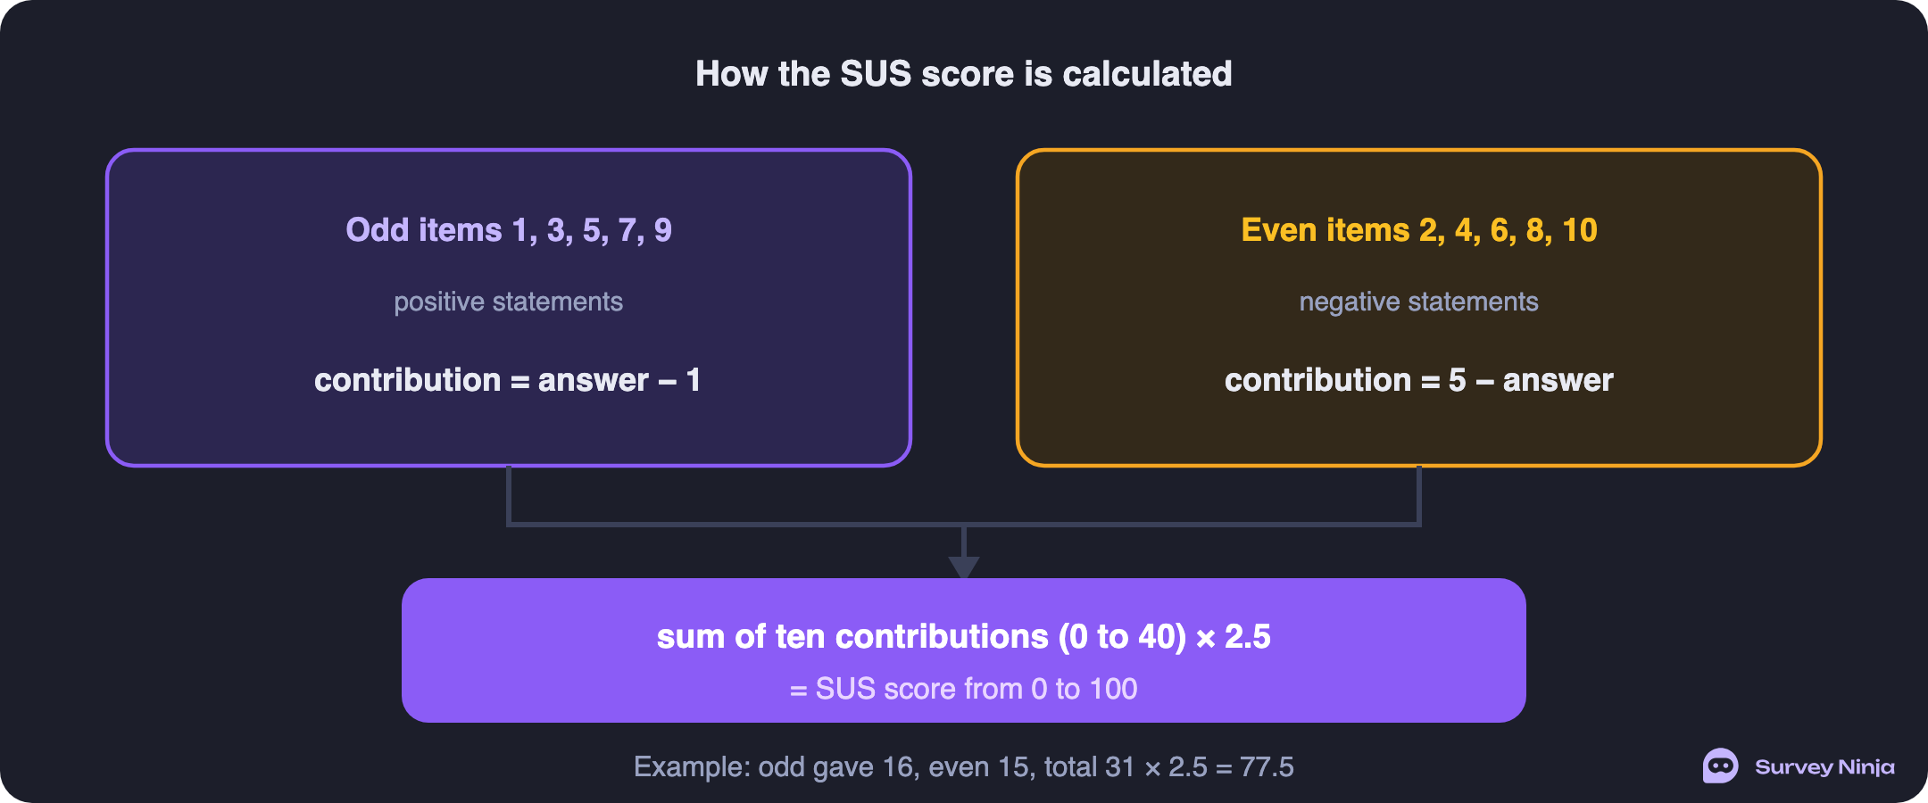
Task: Click the SUS score from 0 to 100 line
Action: pos(964,689)
